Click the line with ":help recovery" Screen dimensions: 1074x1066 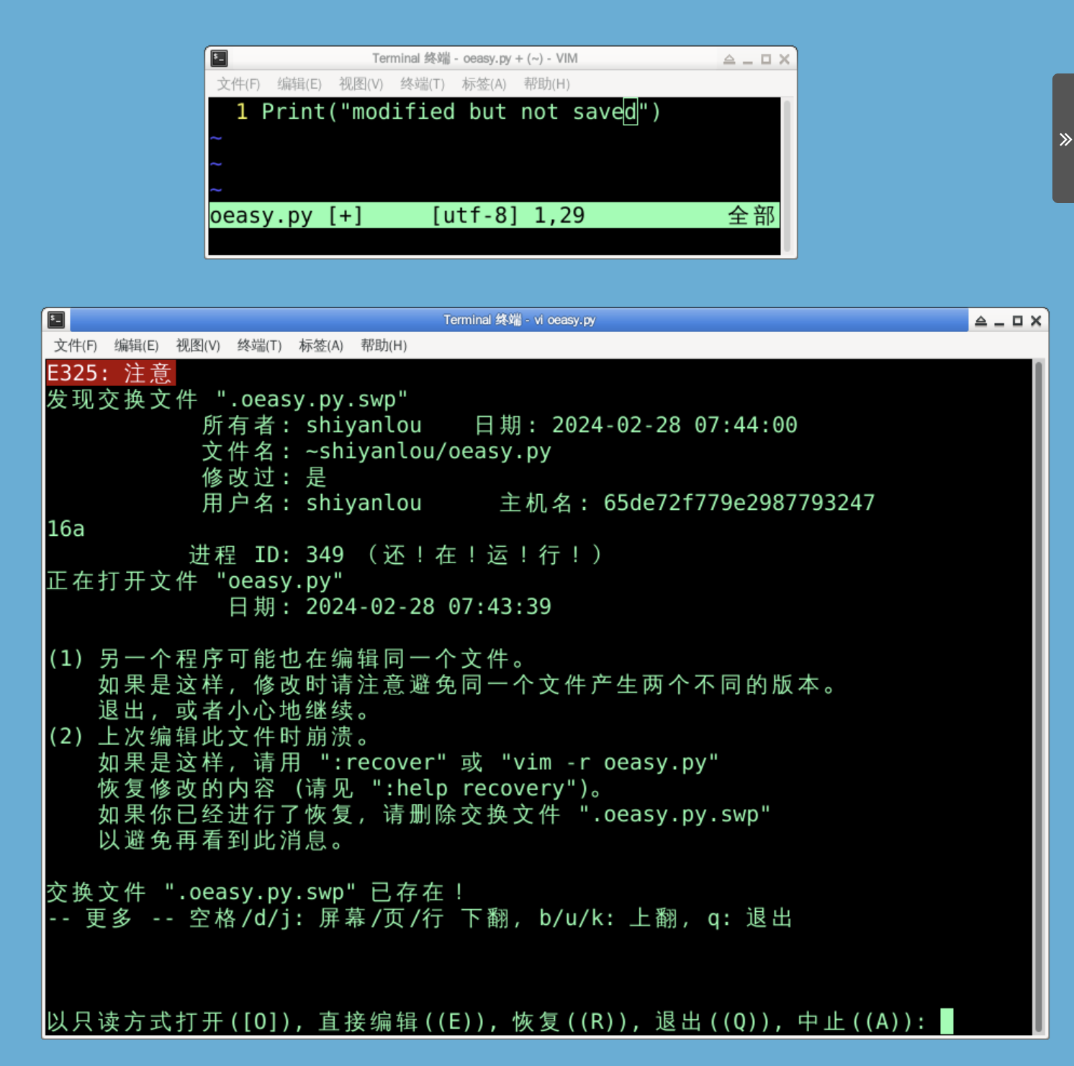tap(352, 788)
